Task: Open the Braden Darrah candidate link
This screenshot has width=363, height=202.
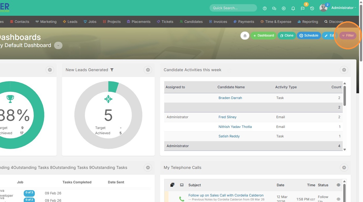Action: tap(230, 98)
